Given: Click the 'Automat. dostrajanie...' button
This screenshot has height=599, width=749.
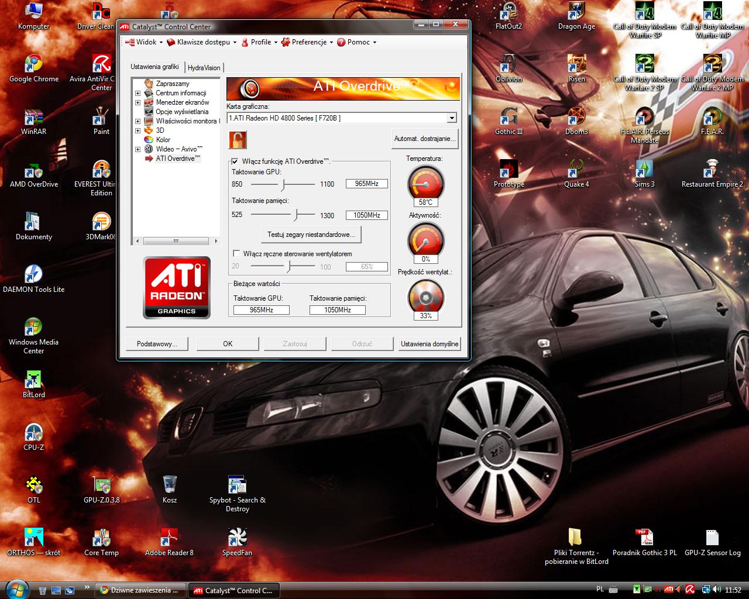Looking at the screenshot, I should pyautogui.click(x=424, y=139).
